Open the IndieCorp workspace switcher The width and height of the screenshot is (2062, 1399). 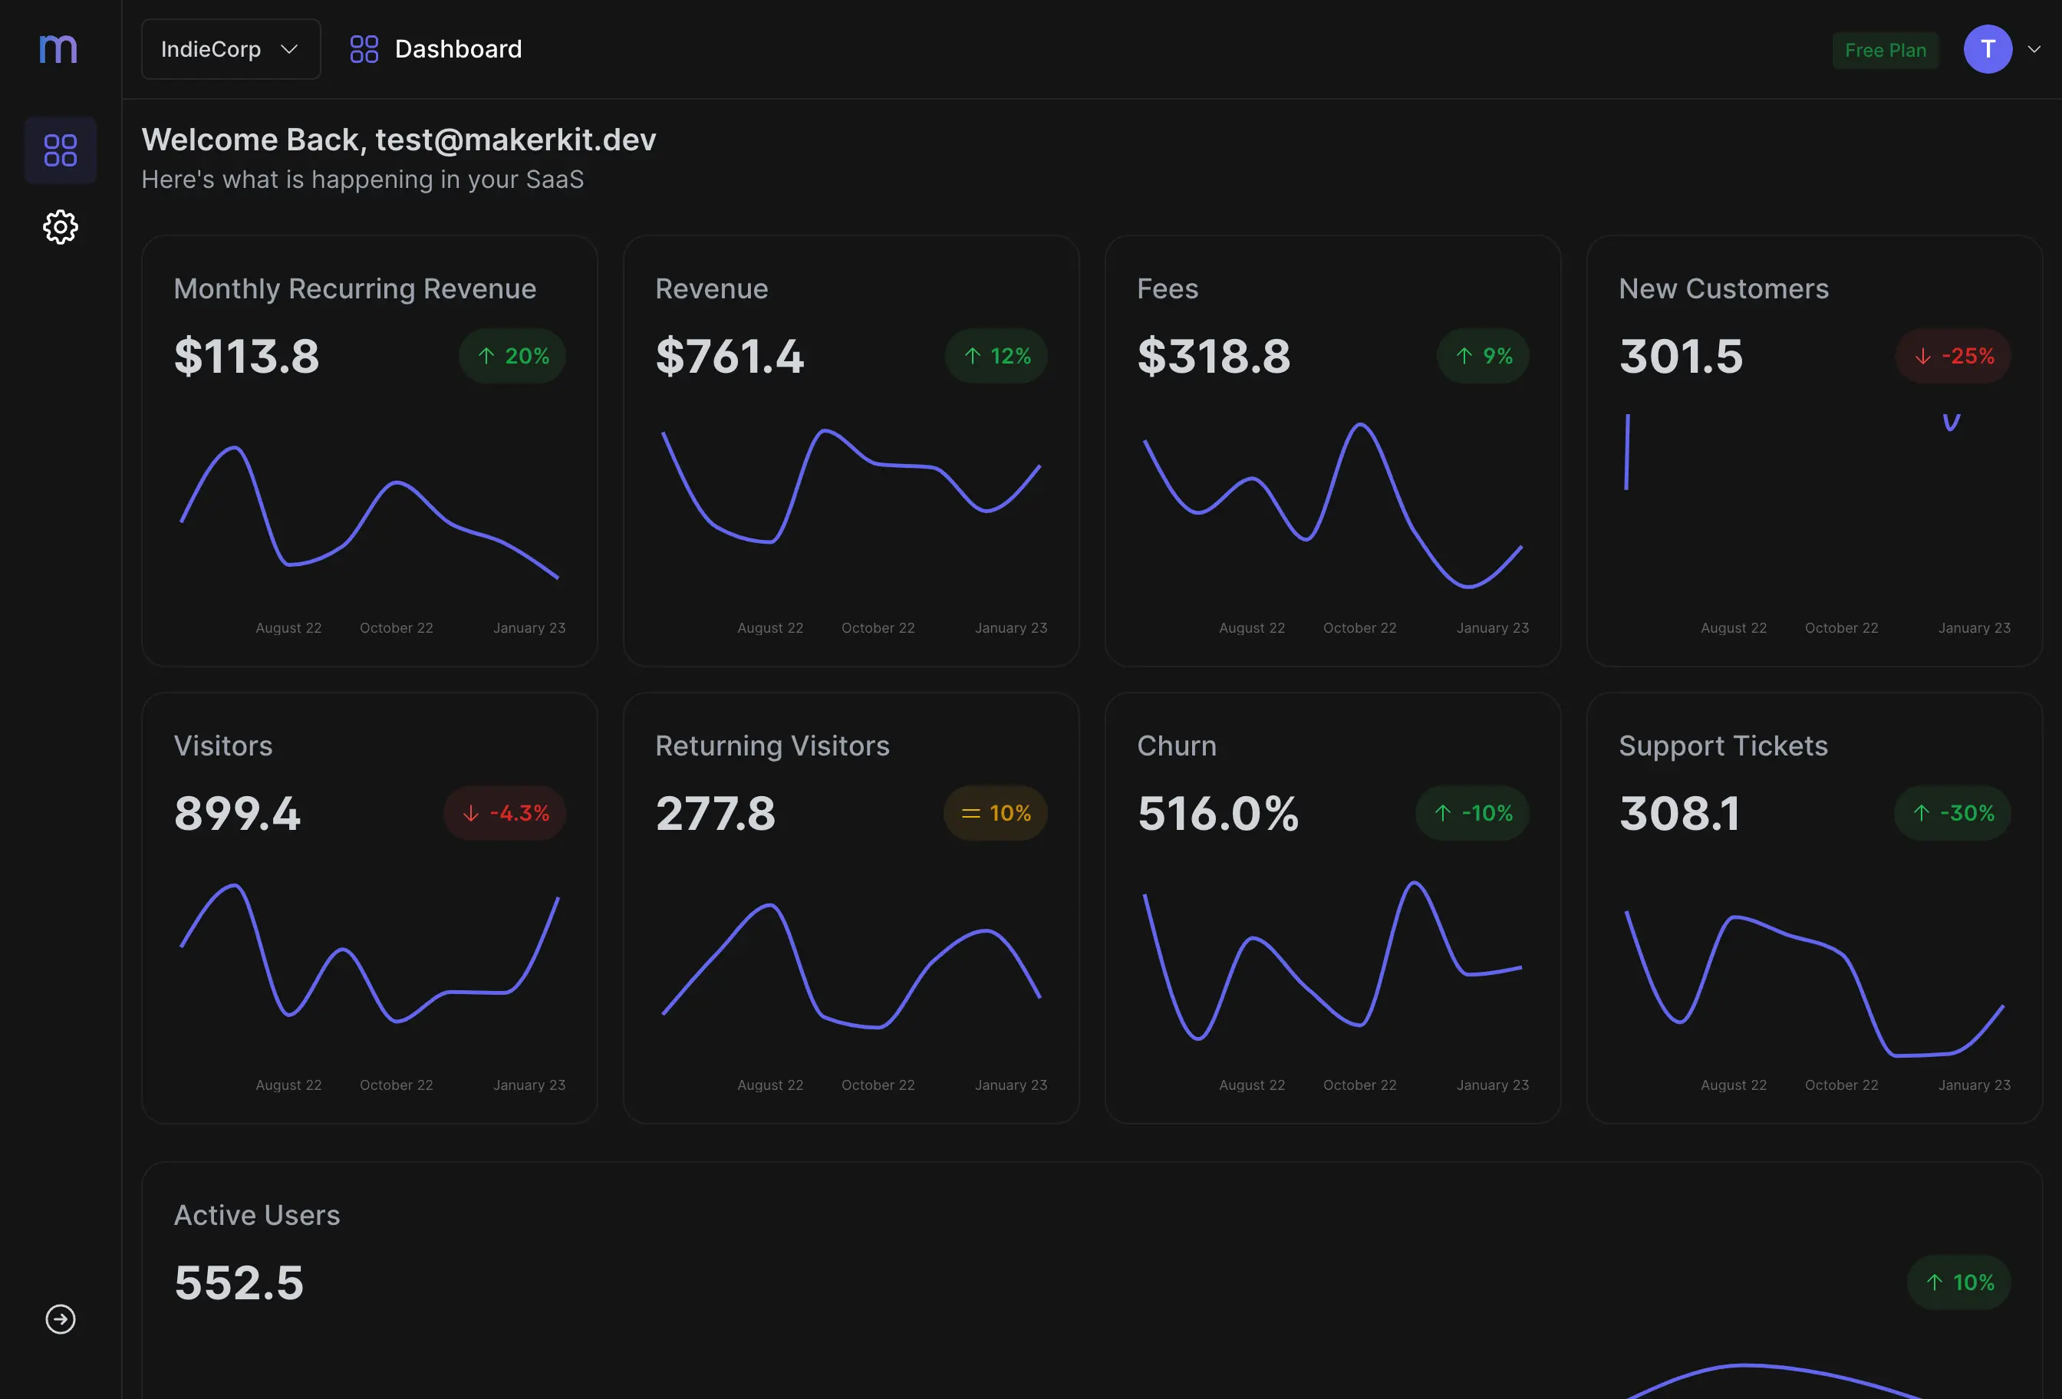[x=230, y=49]
